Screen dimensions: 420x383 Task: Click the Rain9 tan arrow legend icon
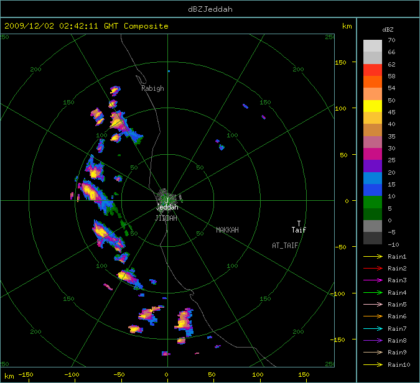(373, 352)
